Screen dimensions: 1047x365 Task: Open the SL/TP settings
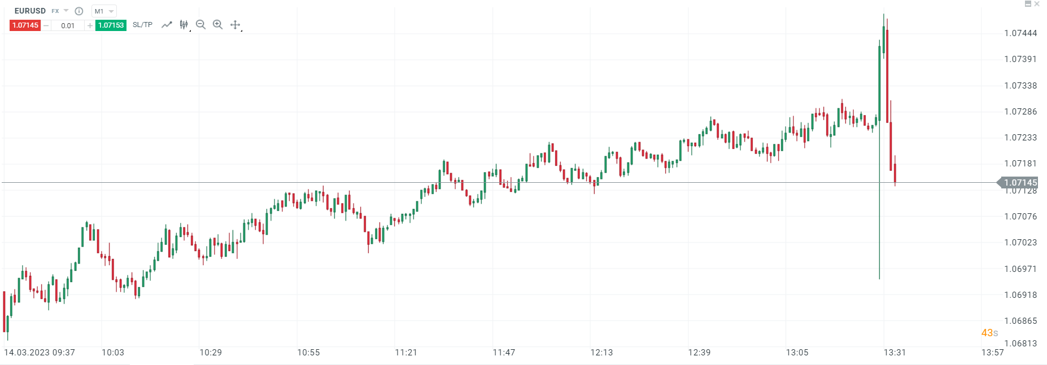(142, 25)
